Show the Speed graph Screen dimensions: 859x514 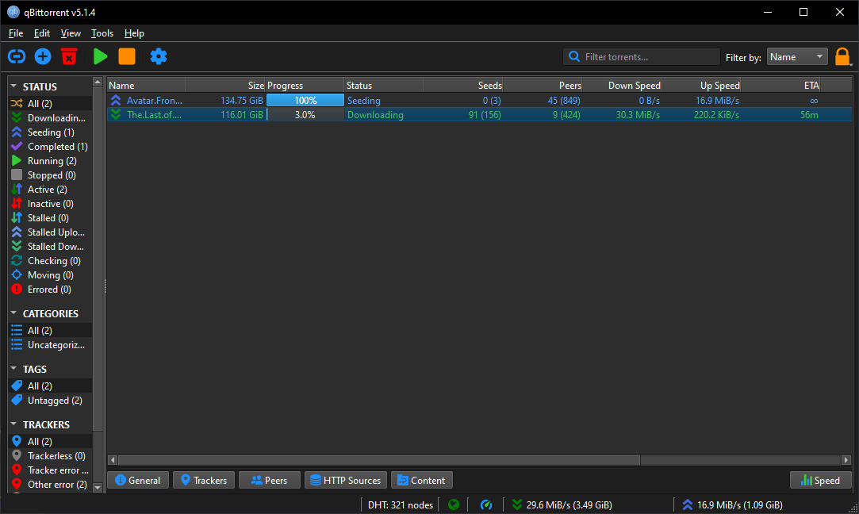point(821,480)
